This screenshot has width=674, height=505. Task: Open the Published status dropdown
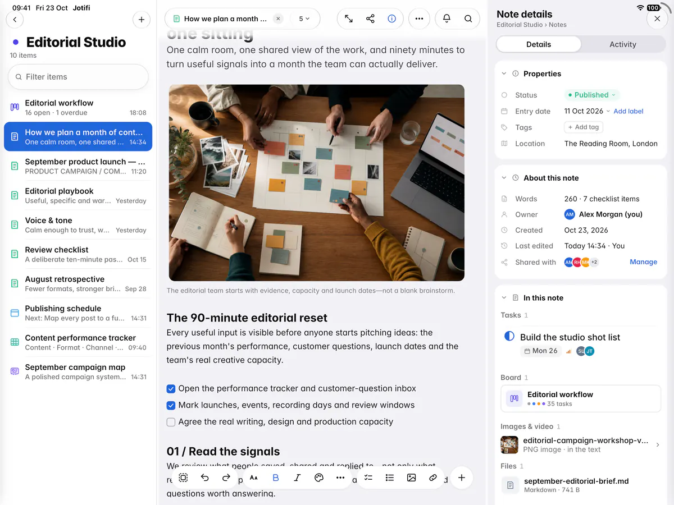coord(591,95)
